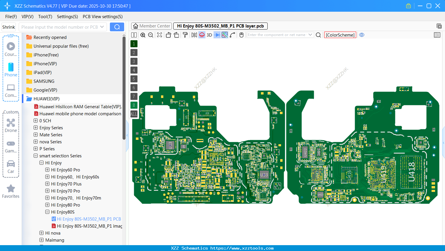Click the zoom out magnifier icon
This screenshot has height=251, width=445.
click(151, 35)
